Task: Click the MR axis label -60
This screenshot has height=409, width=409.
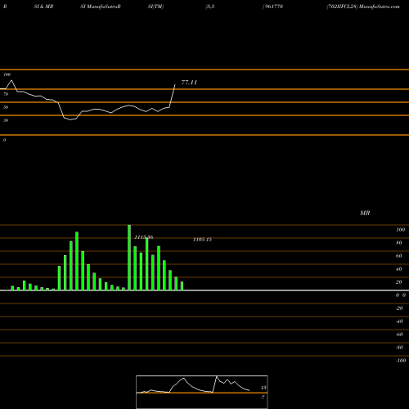Action: point(399,335)
